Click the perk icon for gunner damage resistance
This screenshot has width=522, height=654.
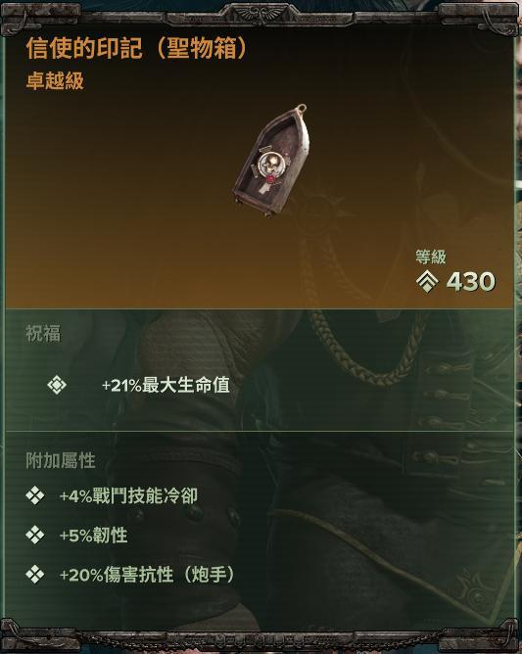tap(35, 575)
